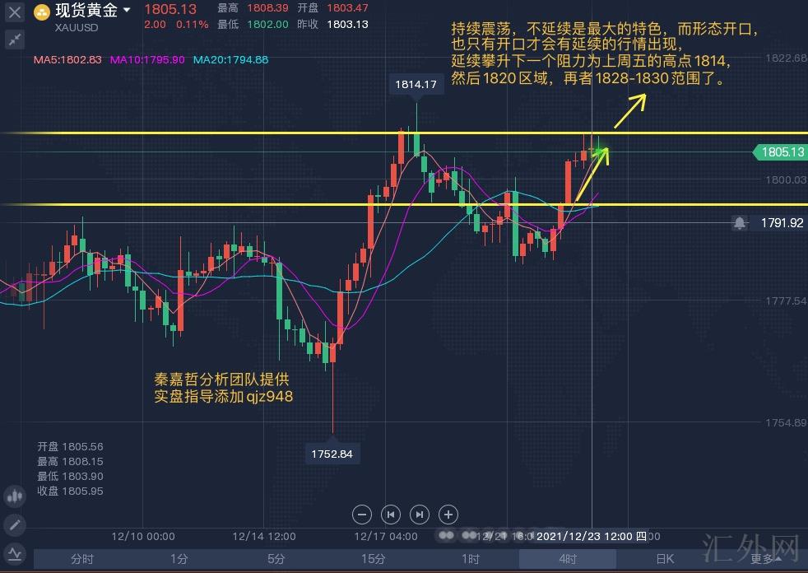Viewport: 808px width, 573px height.
Task: Collapse chart using the shrink arrows icon
Action: point(15,40)
